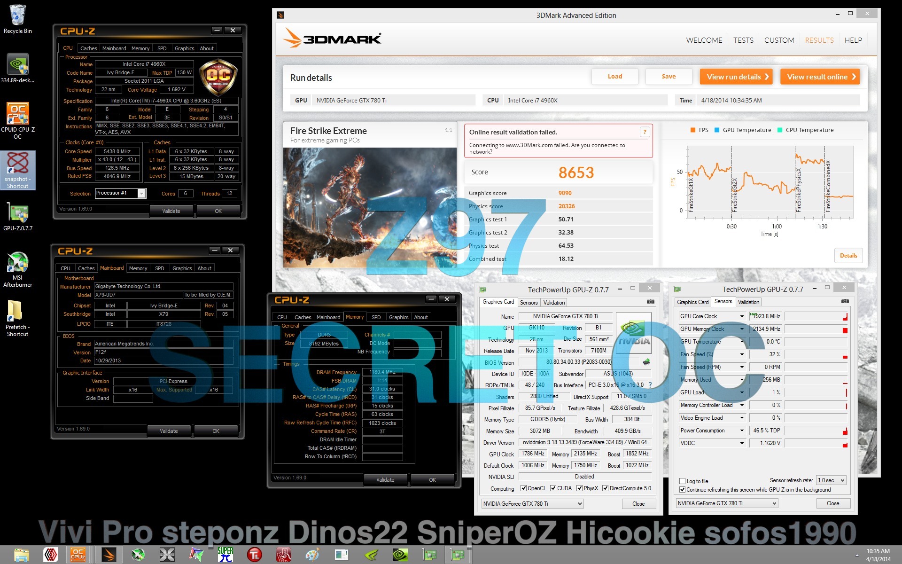The width and height of the screenshot is (902, 564).
Task: Select RESULTS tab in 3DMark
Action: pos(818,40)
